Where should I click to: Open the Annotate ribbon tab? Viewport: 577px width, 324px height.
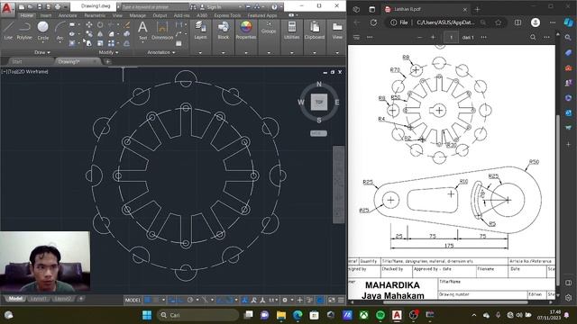click(68, 15)
